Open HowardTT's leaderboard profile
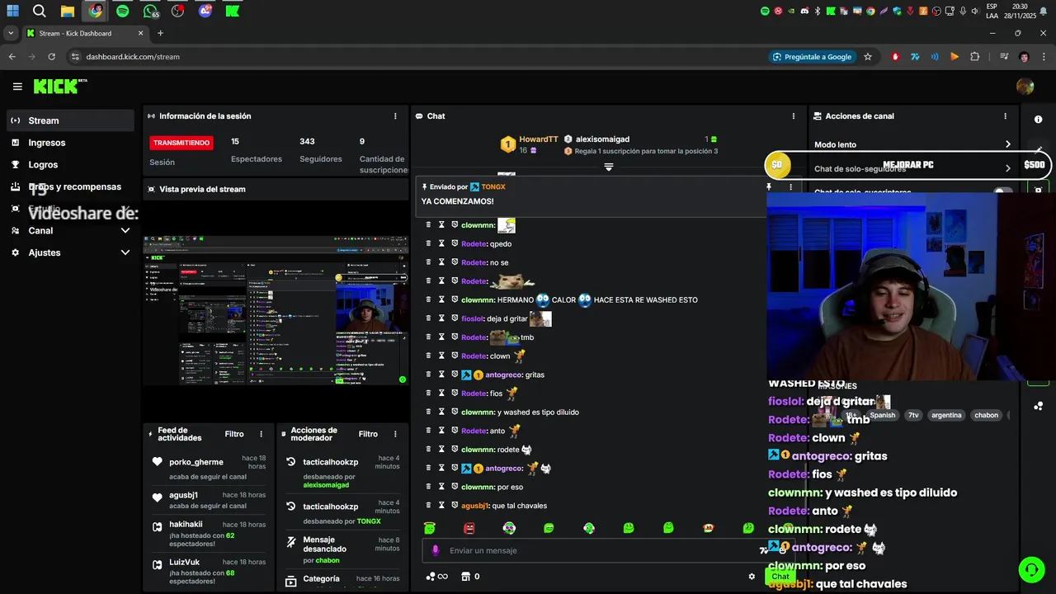 tap(538, 139)
